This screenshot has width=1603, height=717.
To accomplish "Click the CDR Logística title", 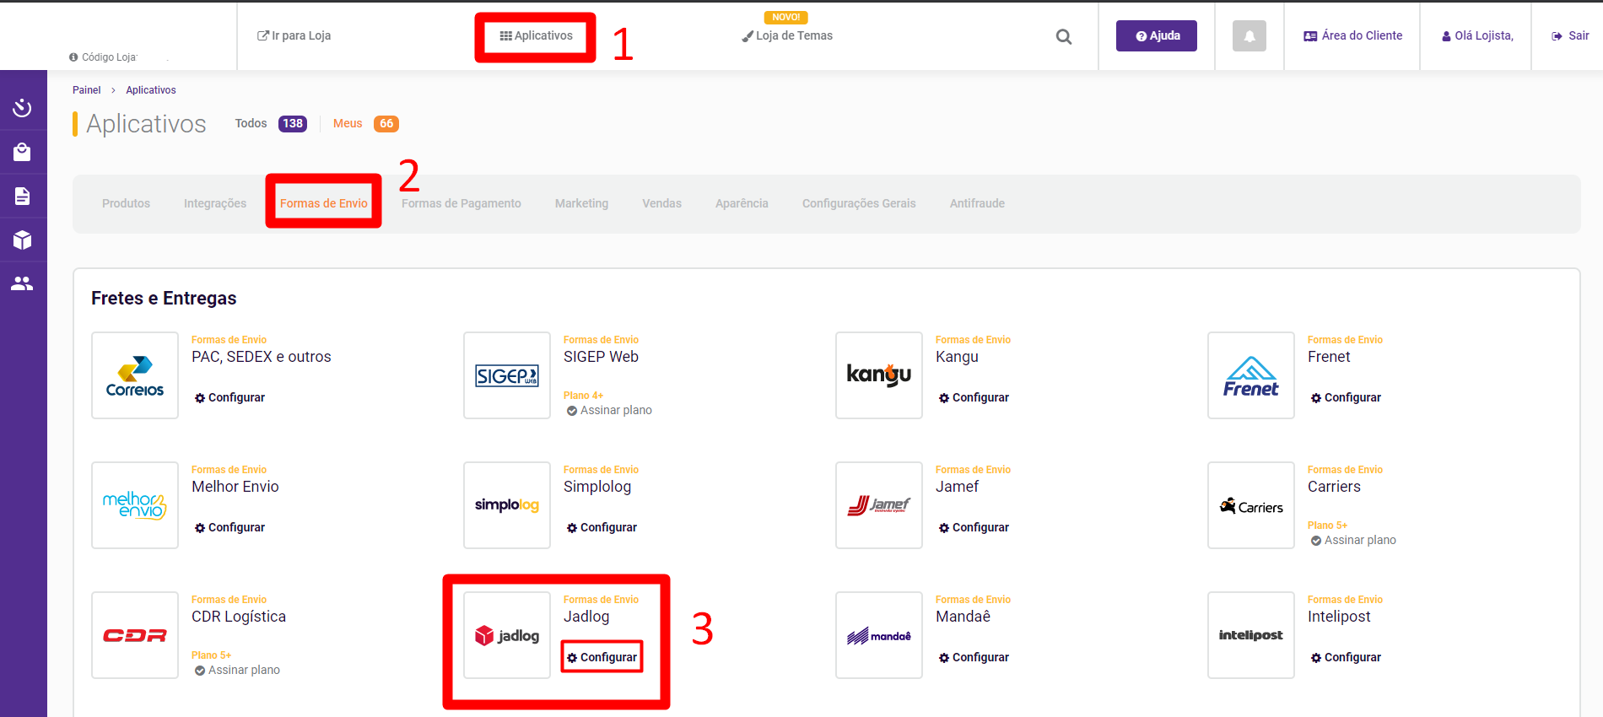I will 239,617.
